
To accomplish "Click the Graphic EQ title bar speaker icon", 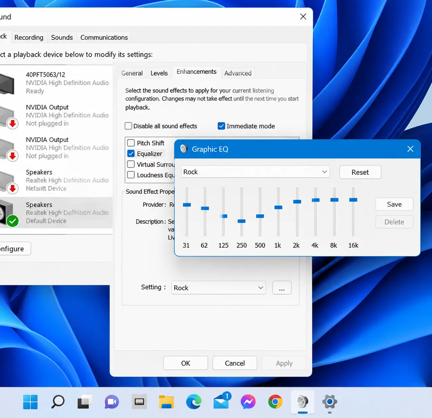I will [x=184, y=149].
